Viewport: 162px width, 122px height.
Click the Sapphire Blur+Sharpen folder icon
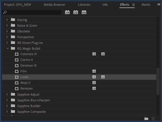click(x=13, y=100)
